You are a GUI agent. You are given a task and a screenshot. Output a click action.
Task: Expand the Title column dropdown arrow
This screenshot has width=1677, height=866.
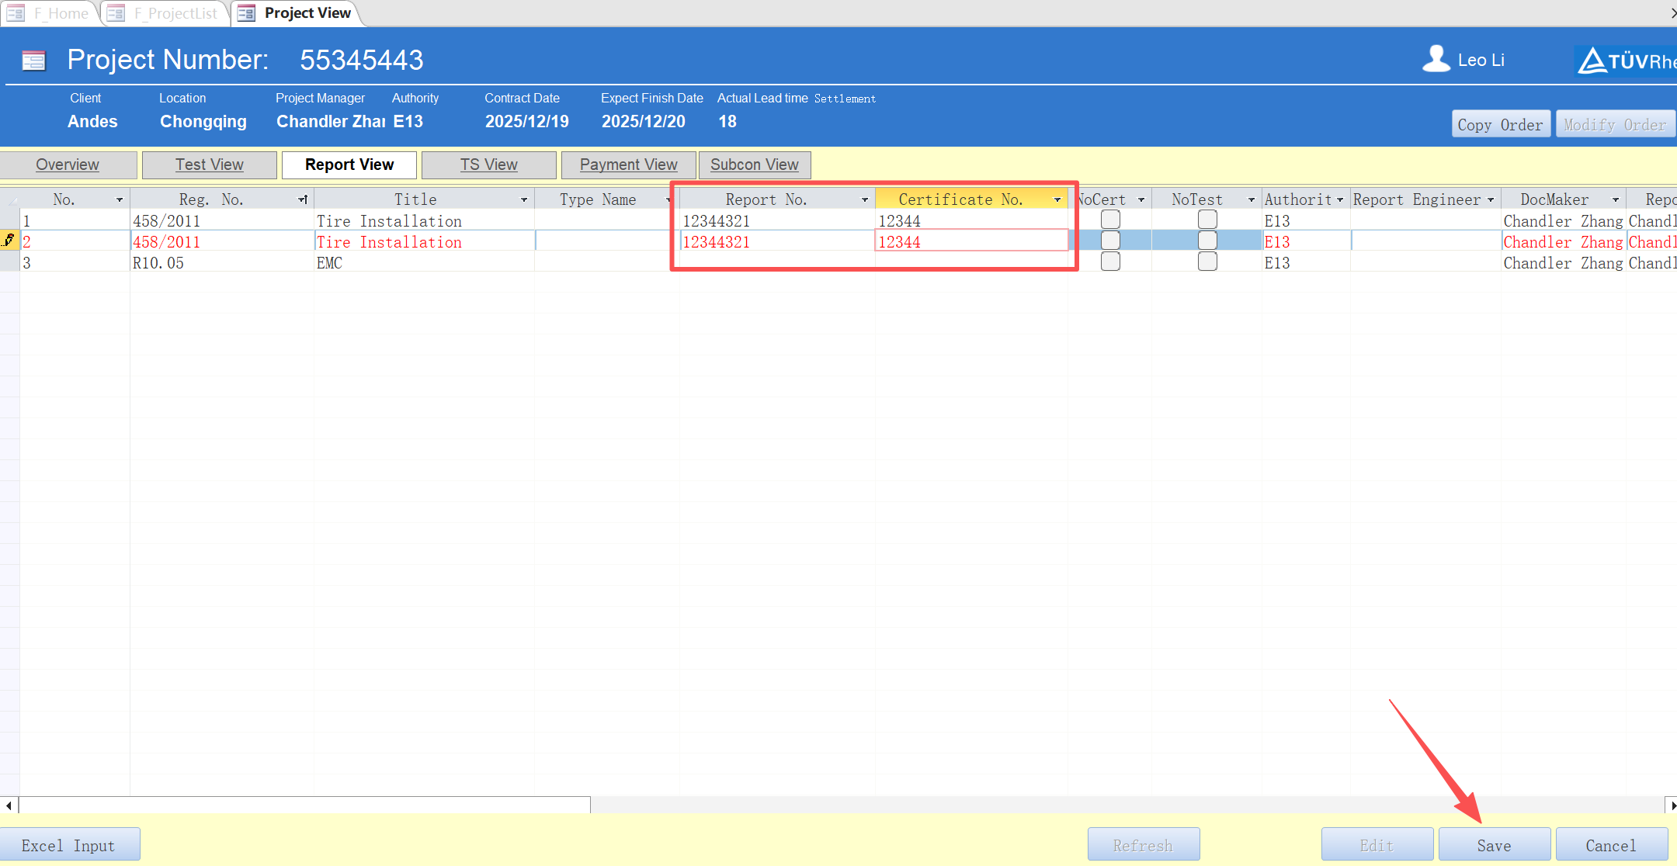524,200
